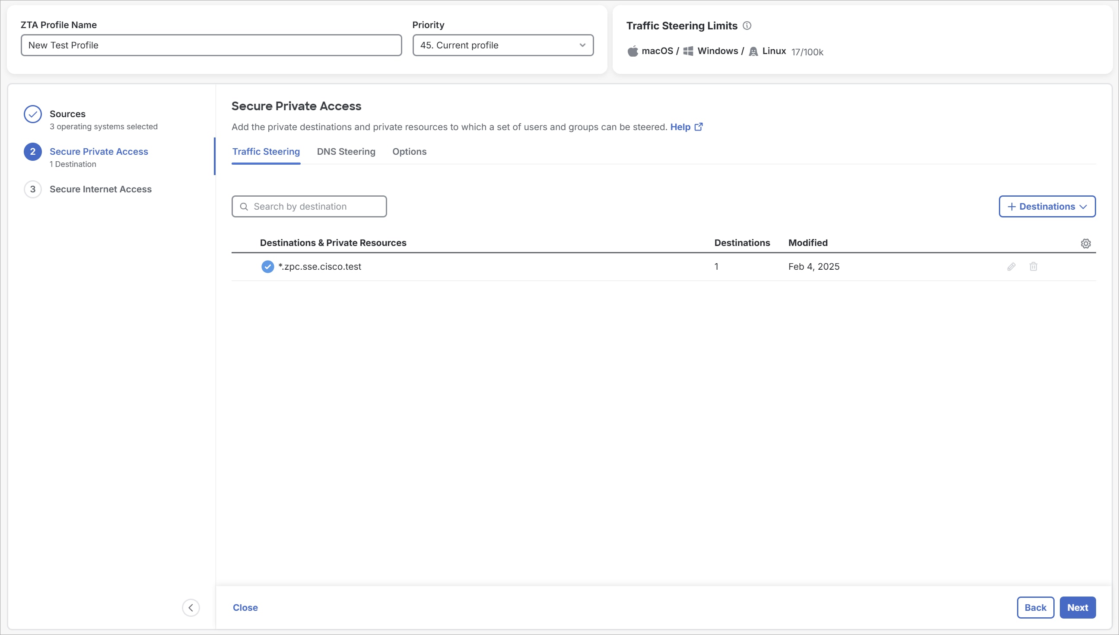1119x635 pixels.
Task: Click the '3 operating systems selected' text
Action: [x=104, y=127]
